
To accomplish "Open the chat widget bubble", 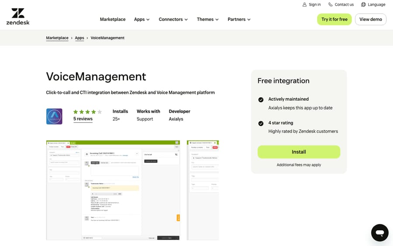I will [x=380, y=232].
